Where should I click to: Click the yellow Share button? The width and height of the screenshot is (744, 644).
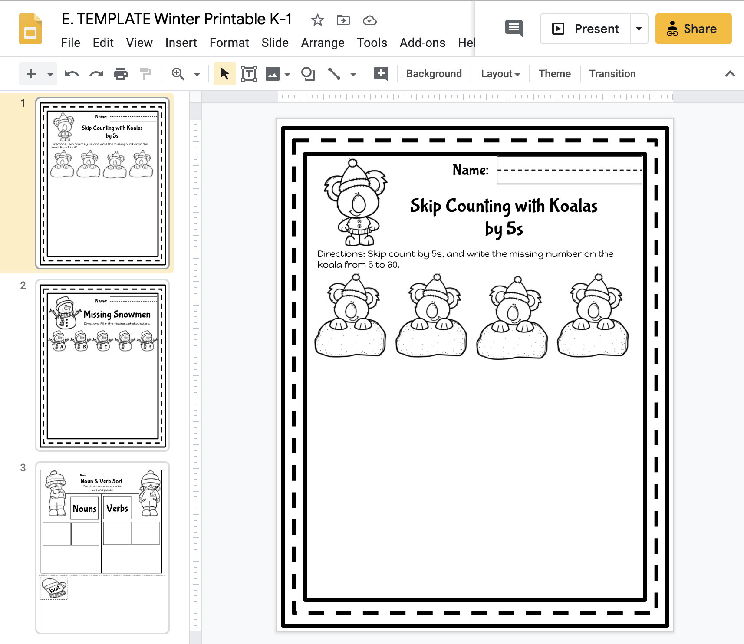tap(693, 29)
